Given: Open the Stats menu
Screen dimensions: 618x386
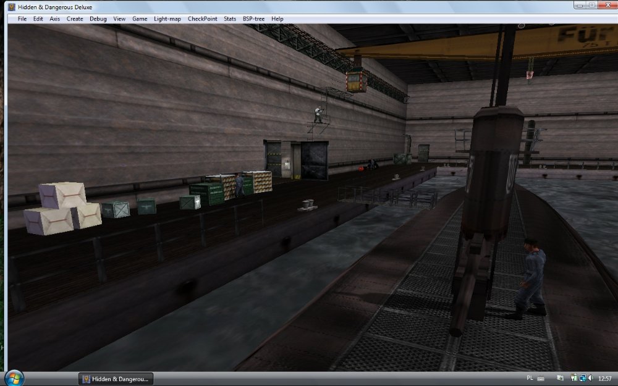Looking at the screenshot, I should click(230, 19).
